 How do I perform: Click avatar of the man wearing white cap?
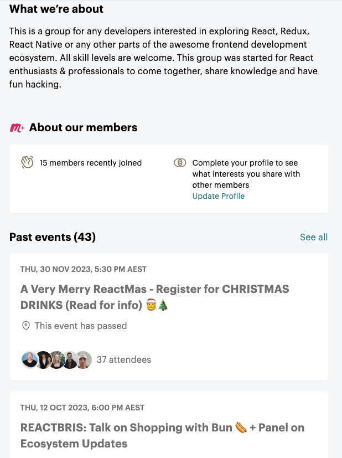point(84,360)
